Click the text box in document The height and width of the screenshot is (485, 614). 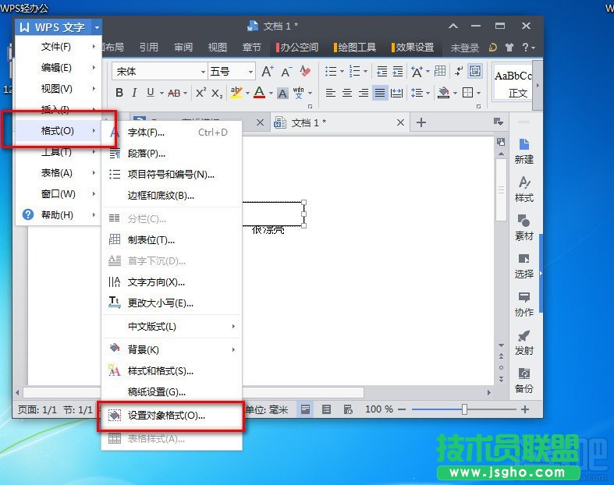point(273,214)
